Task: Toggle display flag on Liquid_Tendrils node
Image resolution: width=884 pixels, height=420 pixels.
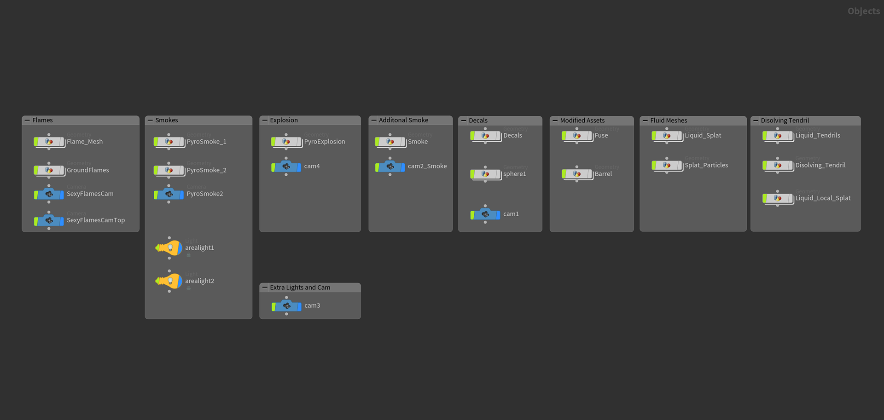Action: pyautogui.click(x=791, y=136)
